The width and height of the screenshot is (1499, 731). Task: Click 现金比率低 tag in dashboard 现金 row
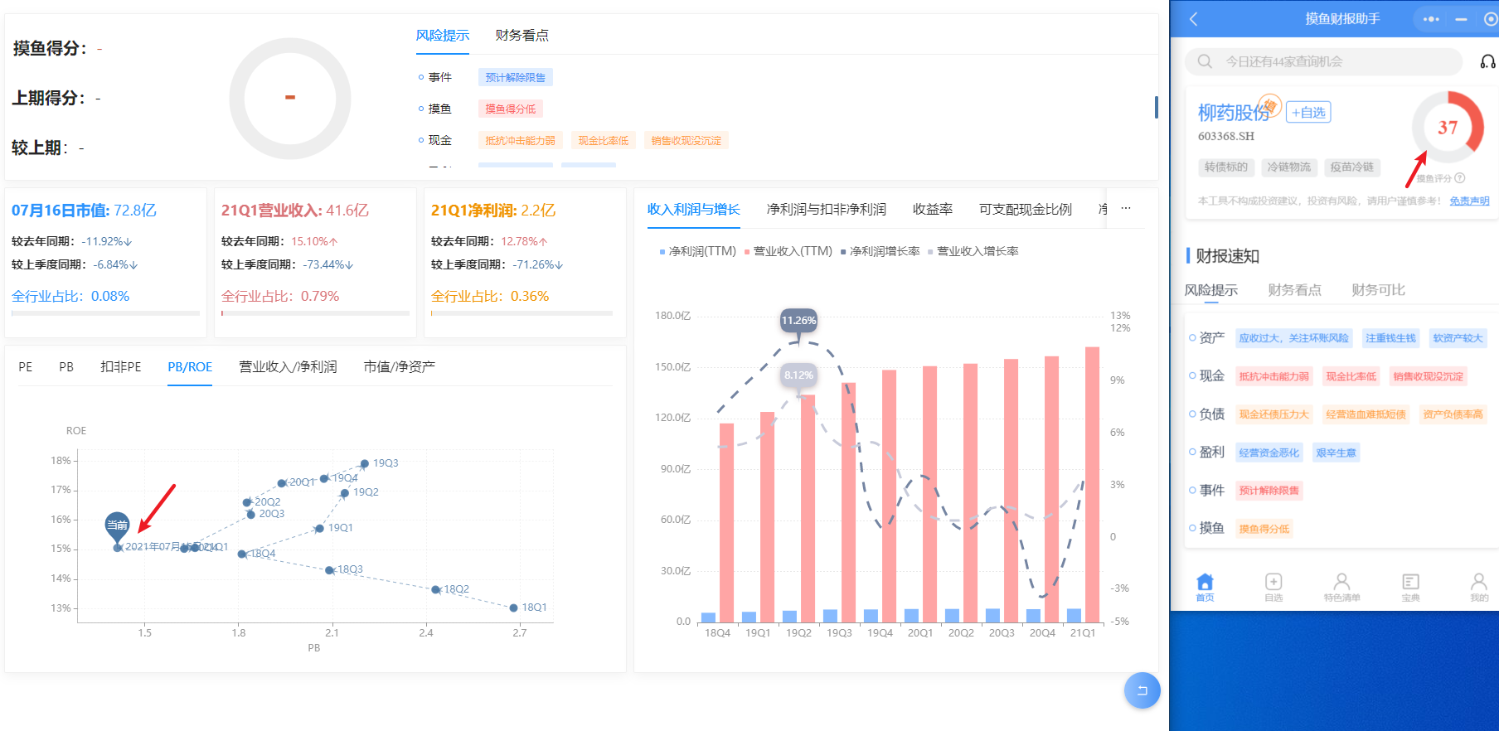pos(603,140)
